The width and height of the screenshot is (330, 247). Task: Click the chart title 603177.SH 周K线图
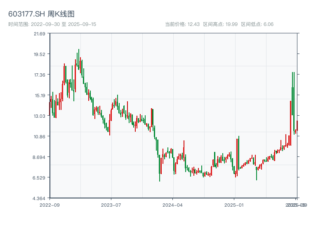point(41,14)
